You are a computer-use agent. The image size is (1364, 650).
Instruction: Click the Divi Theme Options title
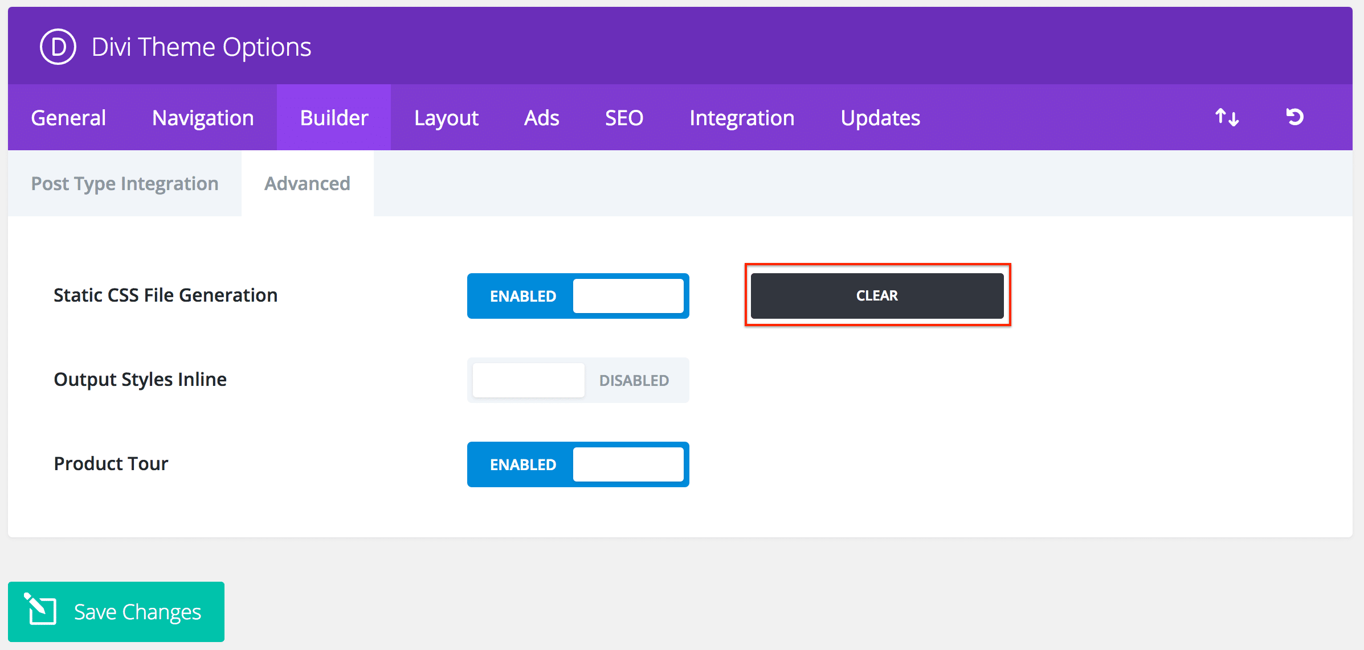click(x=201, y=47)
